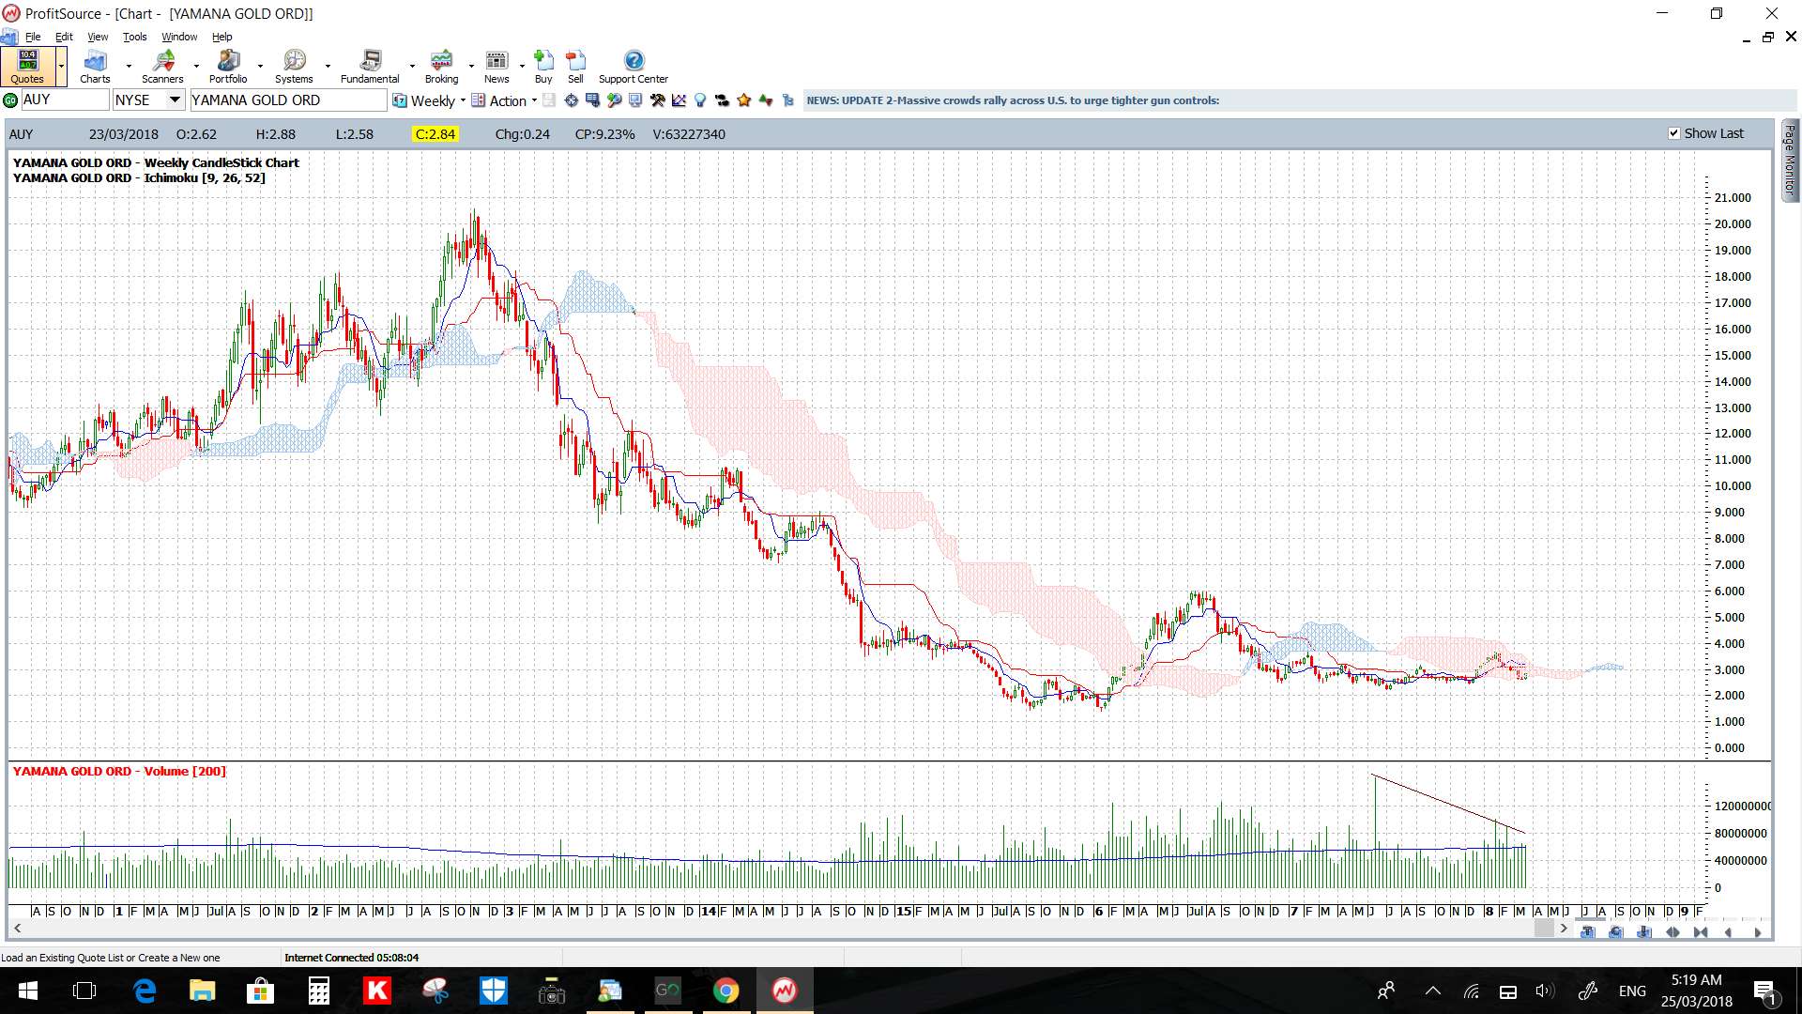
Task: Expand the Portfolio dropdown arrow
Action: pyautogui.click(x=260, y=66)
